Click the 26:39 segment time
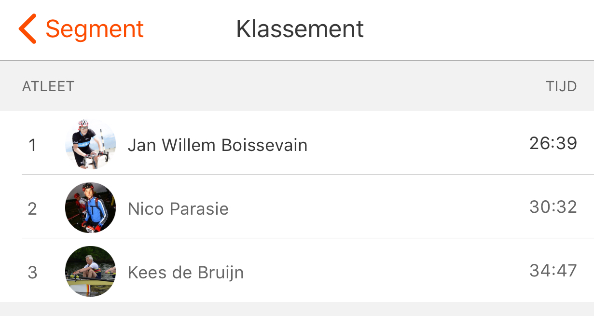Screen dimensions: 594x316 553,143
